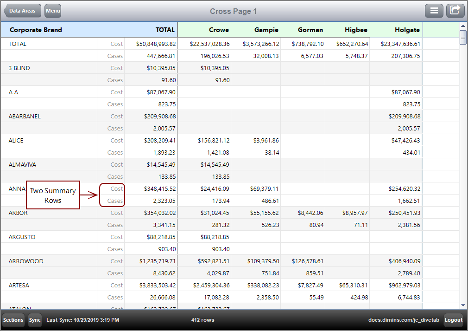Select the Crowe column header
Screen dimensions: 468x331
click(219, 30)
